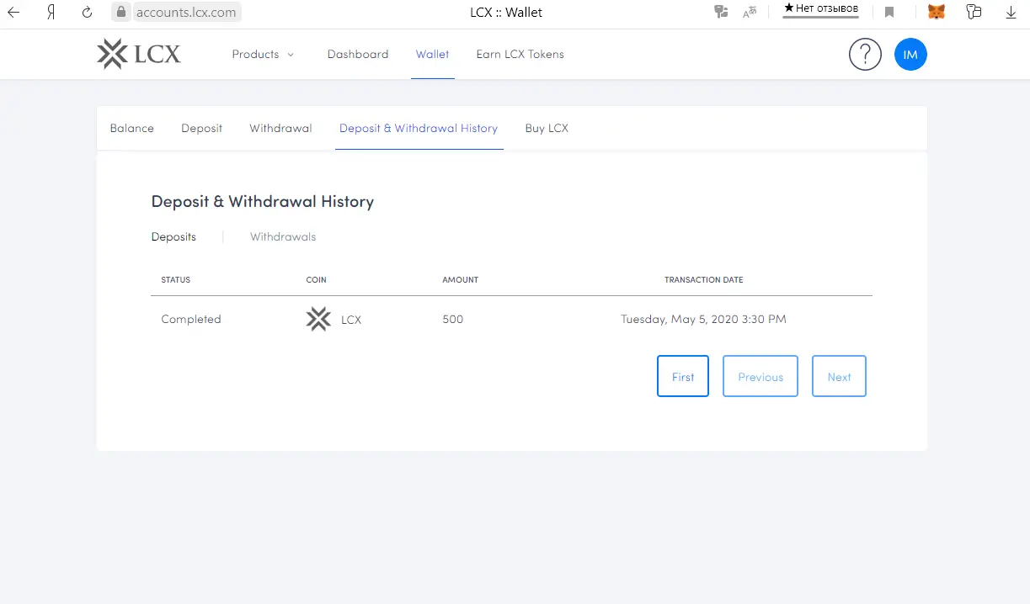Switch to the Balance tab

[x=132, y=128]
